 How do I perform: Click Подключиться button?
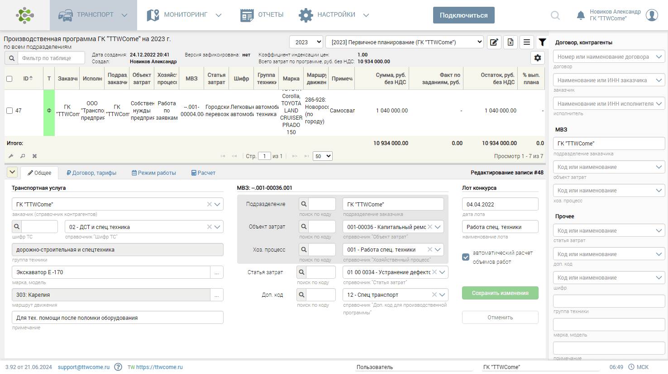[464, 15]
